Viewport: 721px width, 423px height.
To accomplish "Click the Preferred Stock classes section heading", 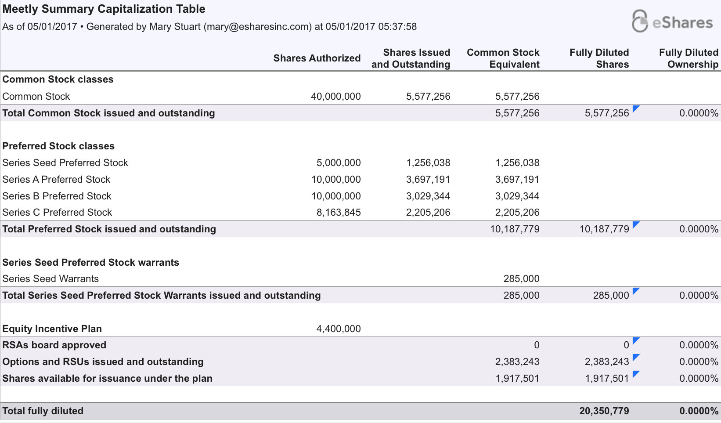I will (x=58, y=146).
